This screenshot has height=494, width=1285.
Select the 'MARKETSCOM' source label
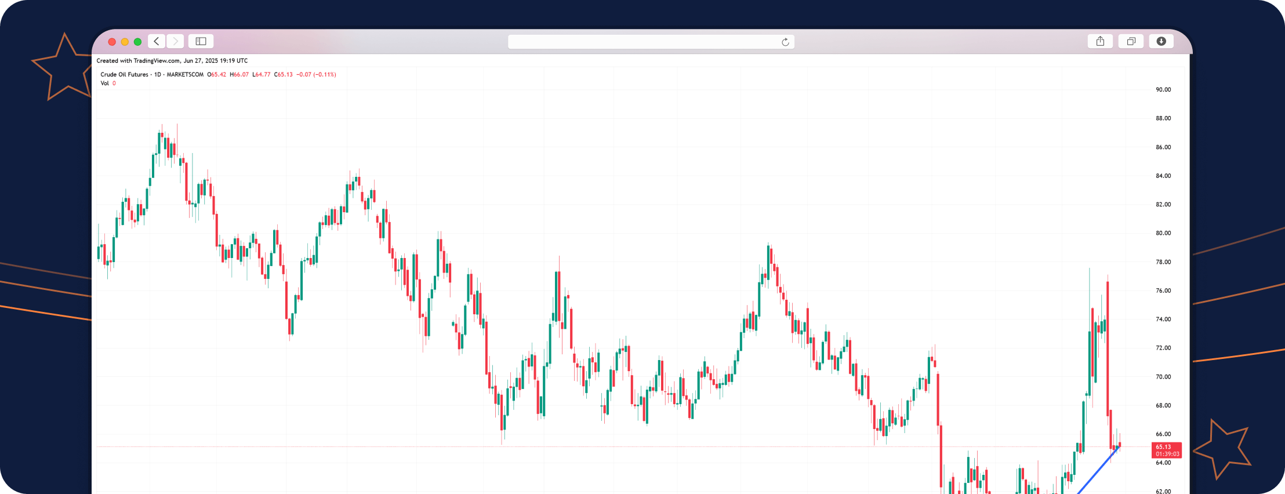[x=185, y=74]
